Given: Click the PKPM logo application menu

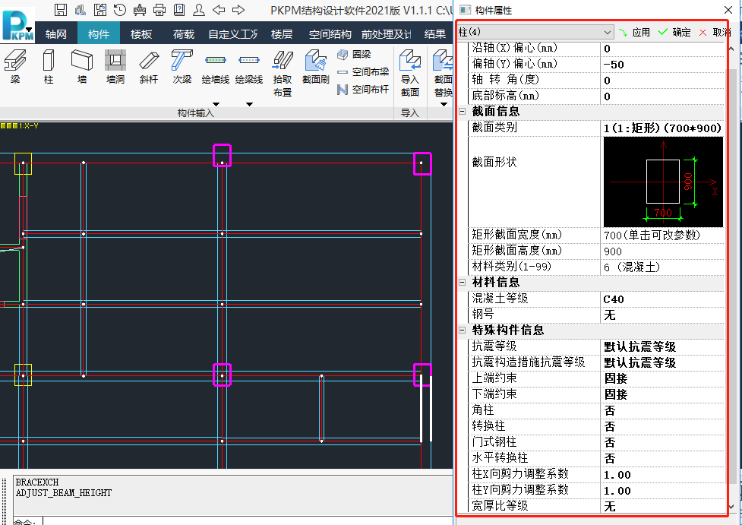Looking at the screenshot, I should coord(18,24).
